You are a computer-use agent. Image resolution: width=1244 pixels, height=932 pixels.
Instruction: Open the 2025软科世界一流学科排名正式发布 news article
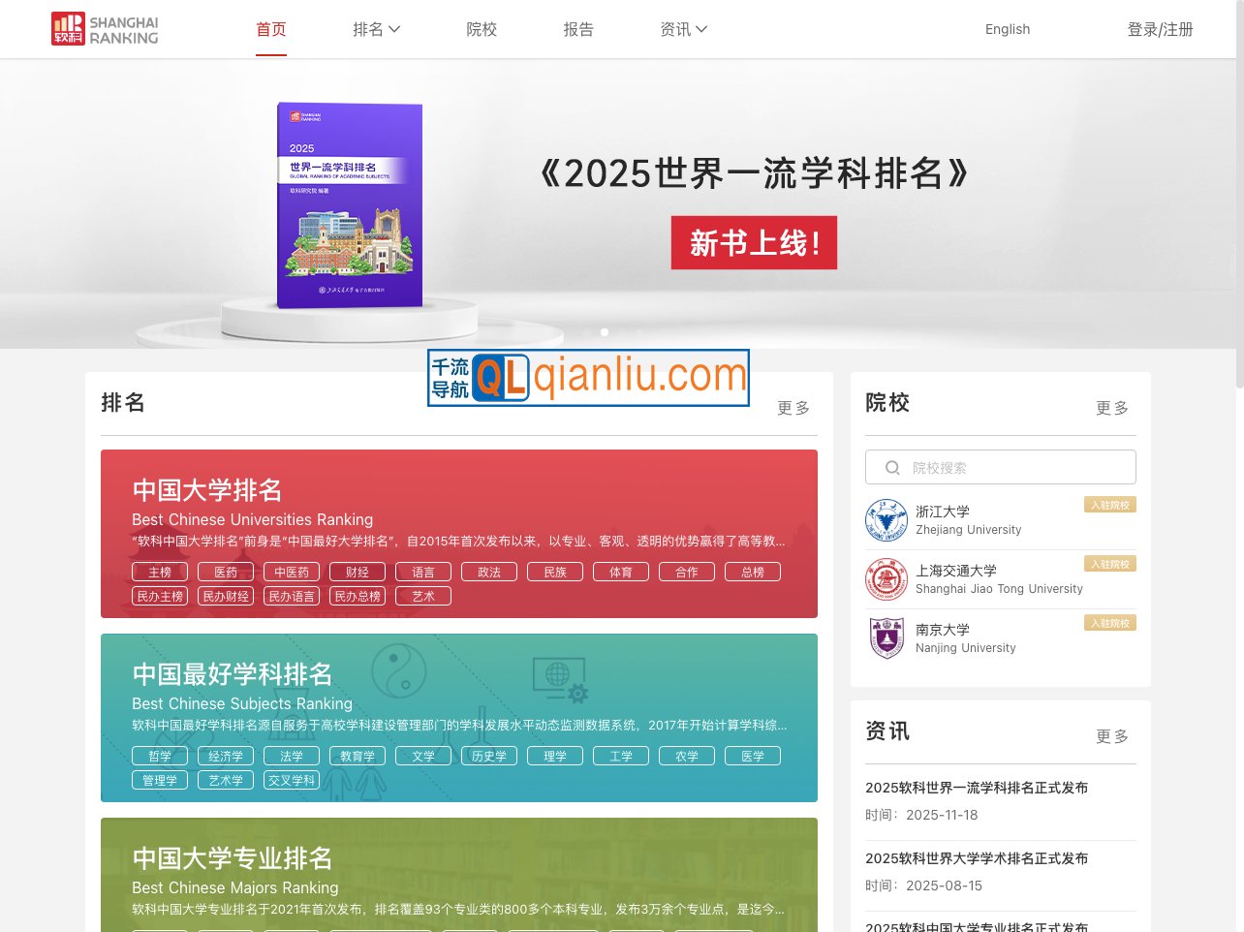pos(977,788)
